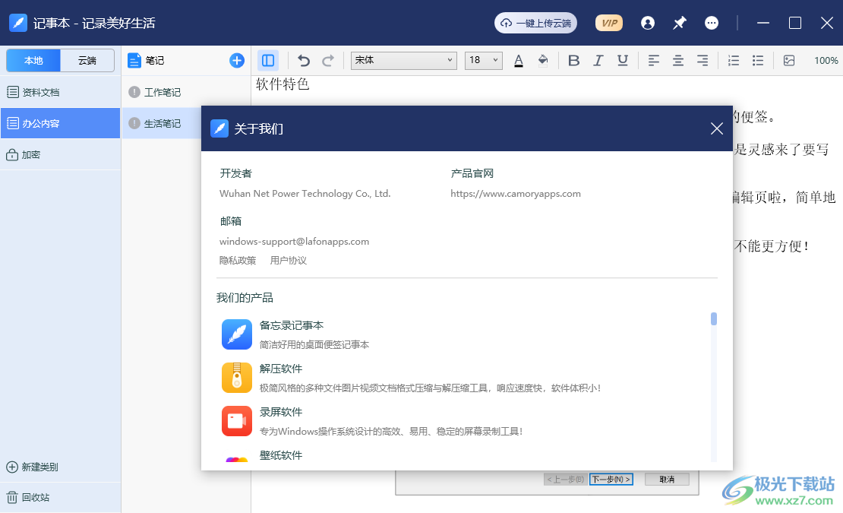Insert a numbered list

tap(734, 60)
